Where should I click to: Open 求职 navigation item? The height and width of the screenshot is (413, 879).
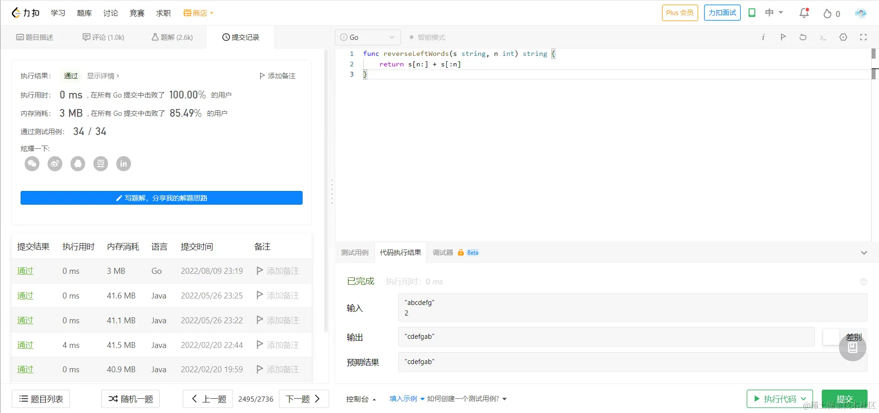163,13
